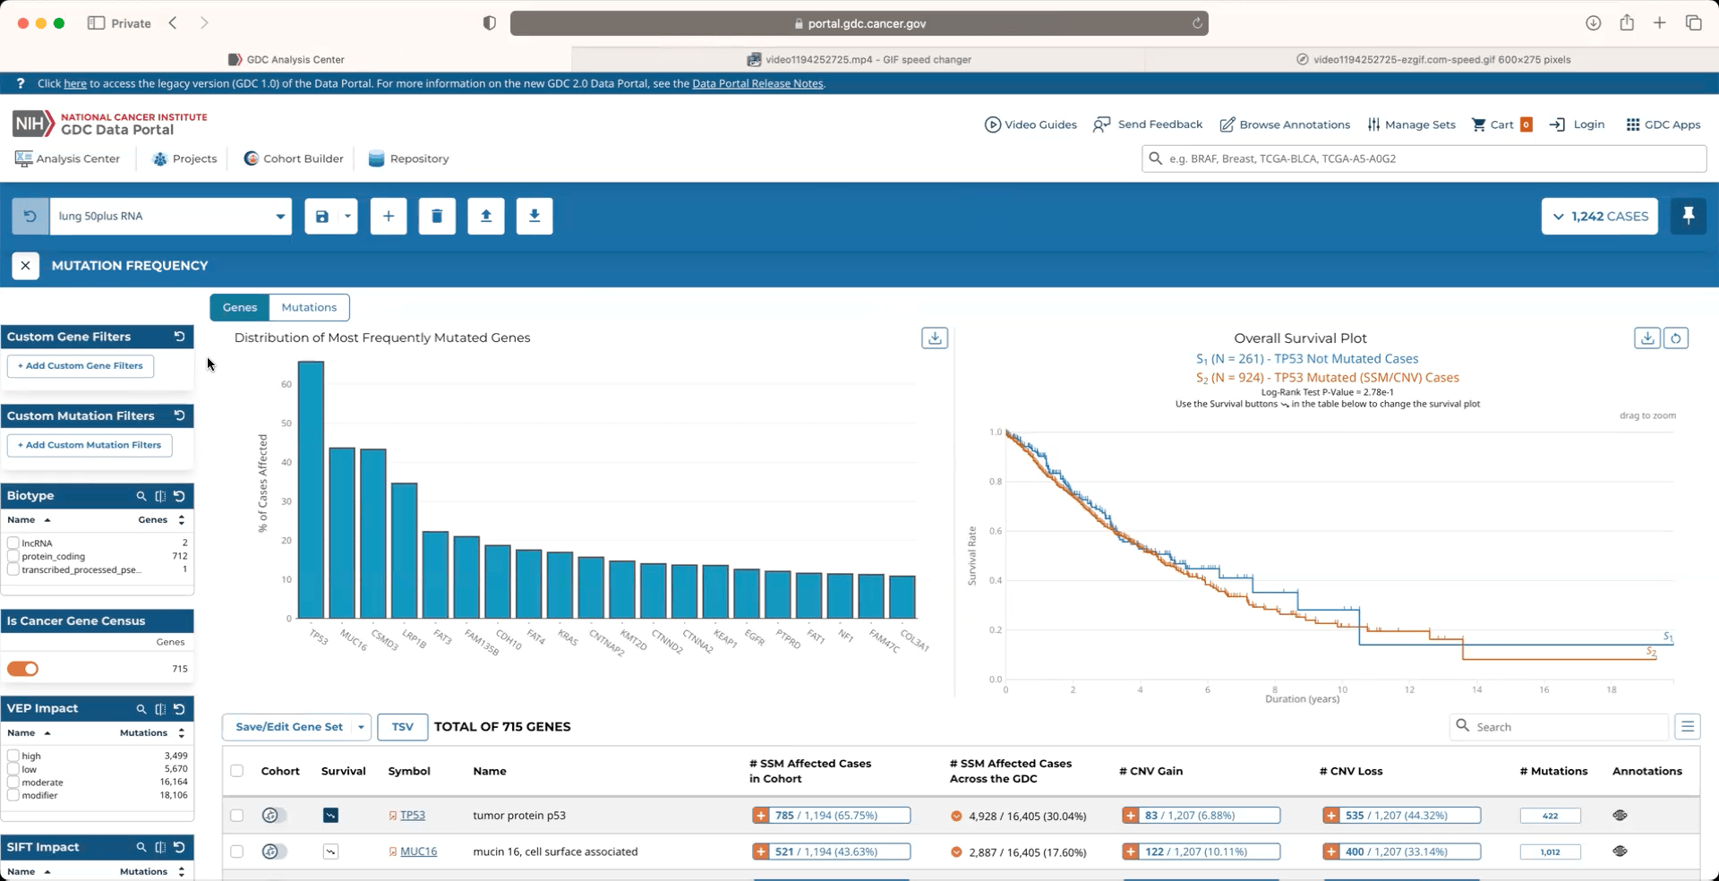The width and height of the screenshot is (1719, 881).
Task: Pin the cohort bar
Action: [1688, 217]
